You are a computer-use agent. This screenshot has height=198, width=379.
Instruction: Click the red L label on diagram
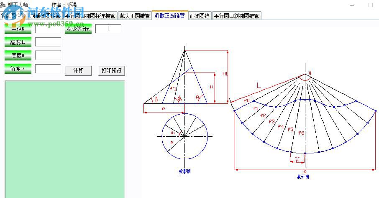pos(259,85)
